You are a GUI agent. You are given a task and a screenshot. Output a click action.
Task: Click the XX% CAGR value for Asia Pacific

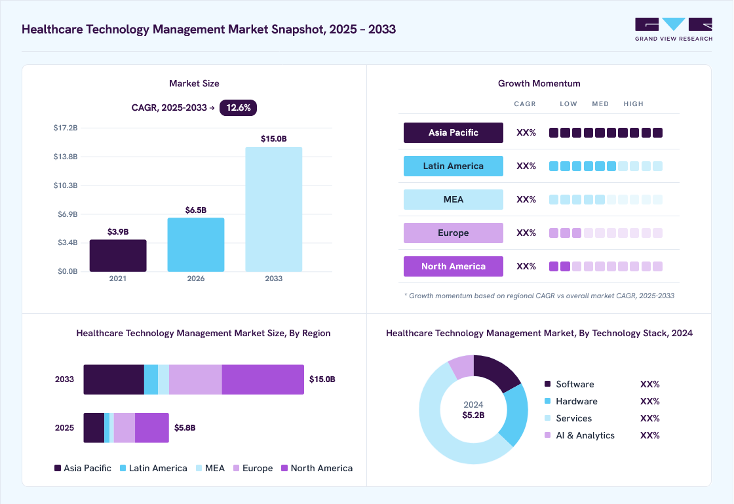(526, 132)
